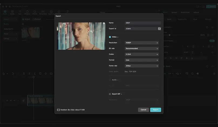Click the layout switcher icon at top right
This screenshot has width=218, height=127.
(197, 6)
